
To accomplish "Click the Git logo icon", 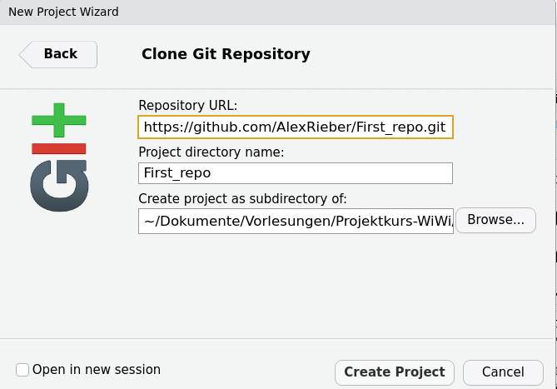I will [59, 157].
